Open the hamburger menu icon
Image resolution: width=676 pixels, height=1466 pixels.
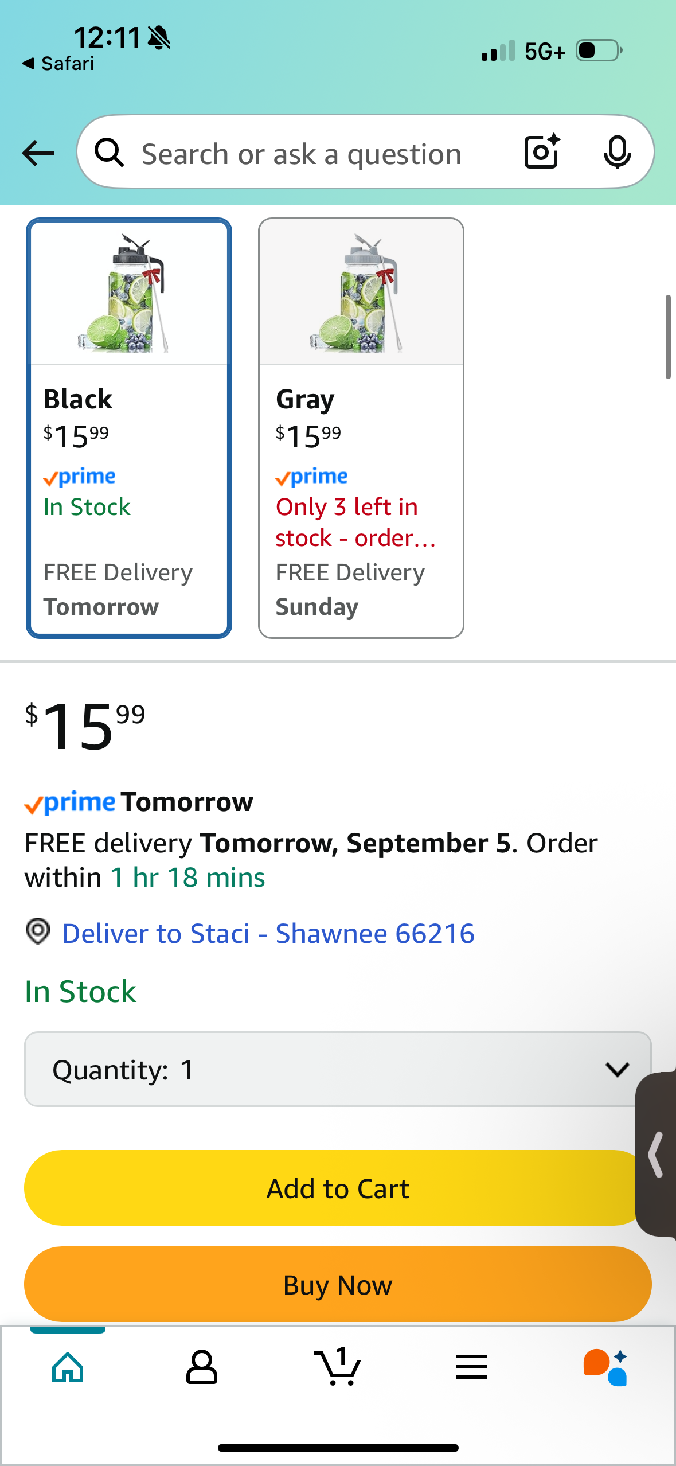point(472,1367)
